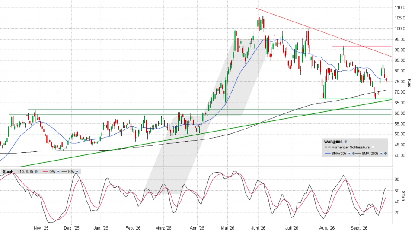Click the Feb. '26 date label
The height and width of the screenshot is (233, 415).
tap(133, 228)
